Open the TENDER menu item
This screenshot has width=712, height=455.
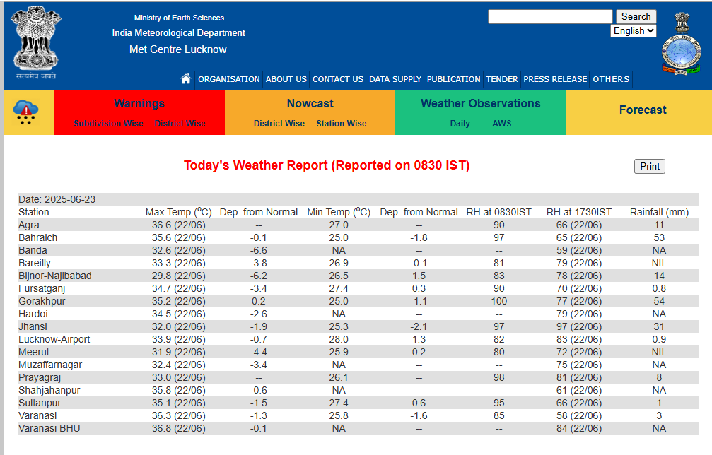click(502, 79)
